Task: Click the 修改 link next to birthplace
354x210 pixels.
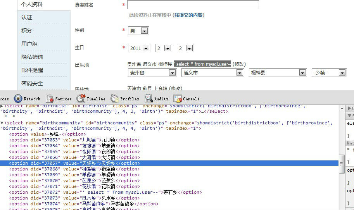Action: 239,64
